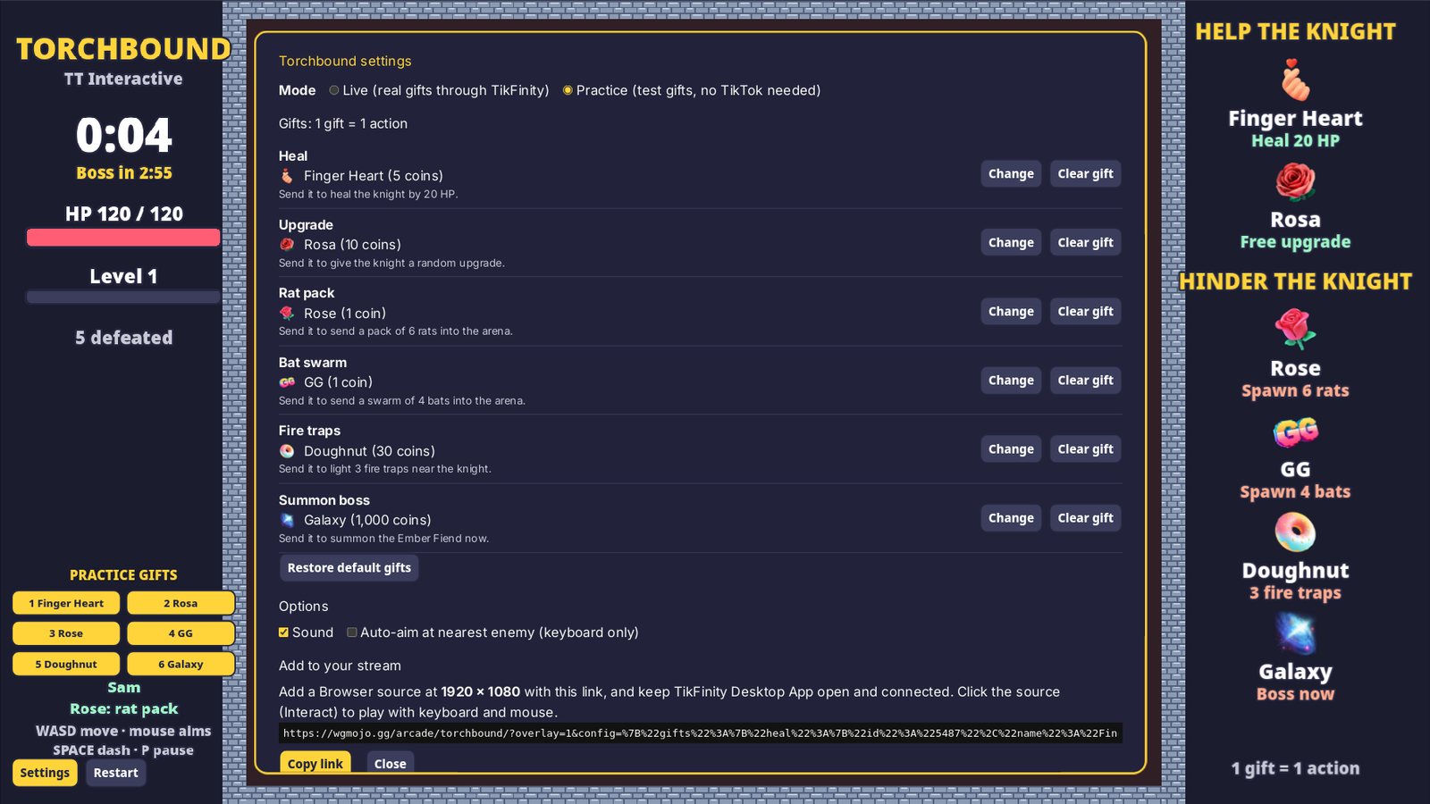Click the Finger Heart icon in Heal row

287,176
